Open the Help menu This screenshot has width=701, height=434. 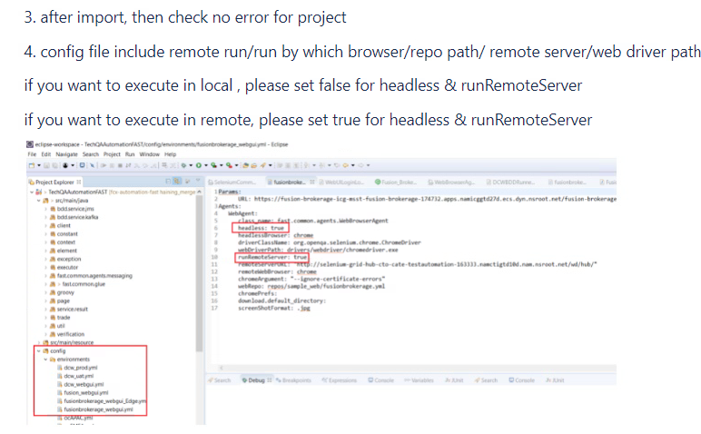(171, 154)
